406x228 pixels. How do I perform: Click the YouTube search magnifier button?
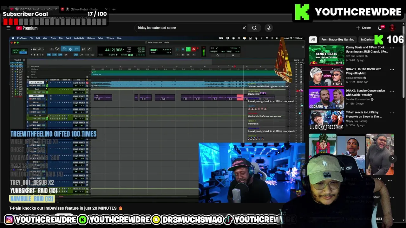click(254, 28)
